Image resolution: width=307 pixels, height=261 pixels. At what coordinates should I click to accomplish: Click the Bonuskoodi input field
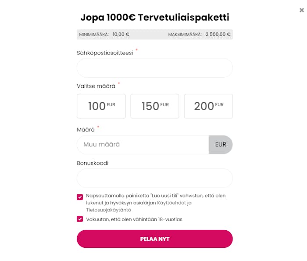point(155,178)
